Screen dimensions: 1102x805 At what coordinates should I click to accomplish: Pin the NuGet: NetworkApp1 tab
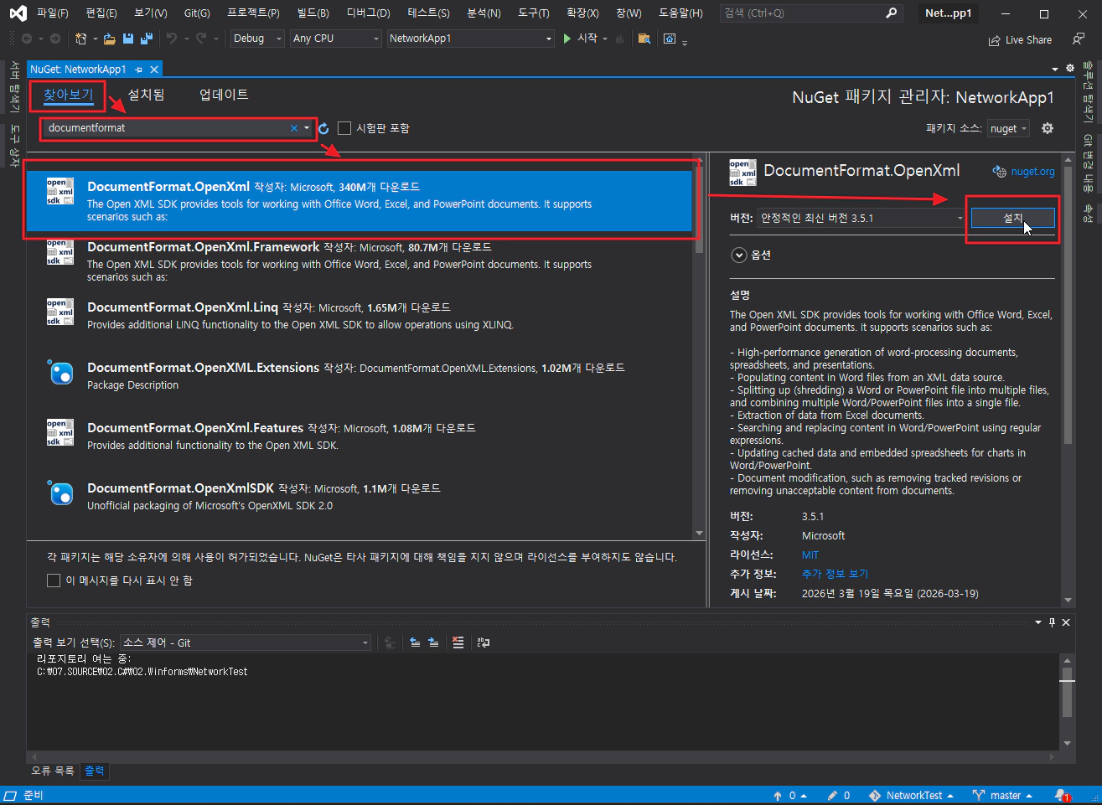(139, 70)
